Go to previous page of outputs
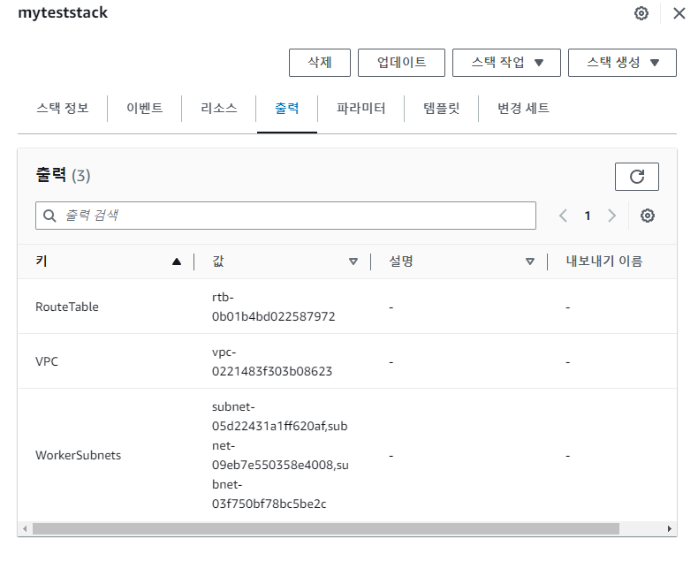Viewport: 698px width, 561px height. pos(563,216)
